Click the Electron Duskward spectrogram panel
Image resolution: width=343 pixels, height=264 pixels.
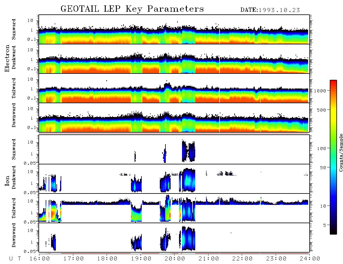[174, 58]
